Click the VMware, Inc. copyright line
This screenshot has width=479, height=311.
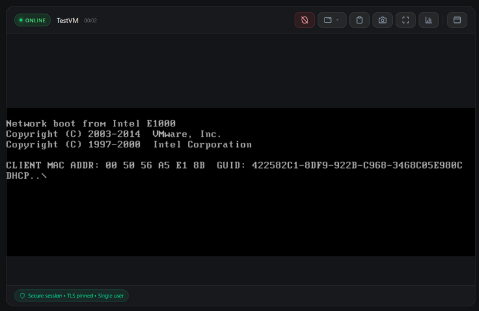click(x=113, y=134)
